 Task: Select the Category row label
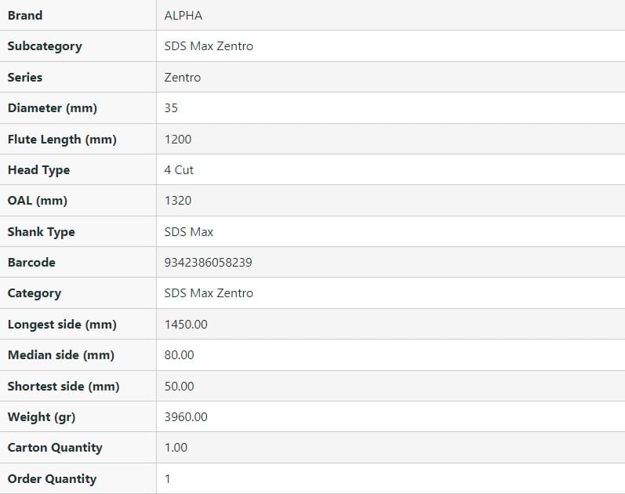pyautogui.click(x=34, y=293)
